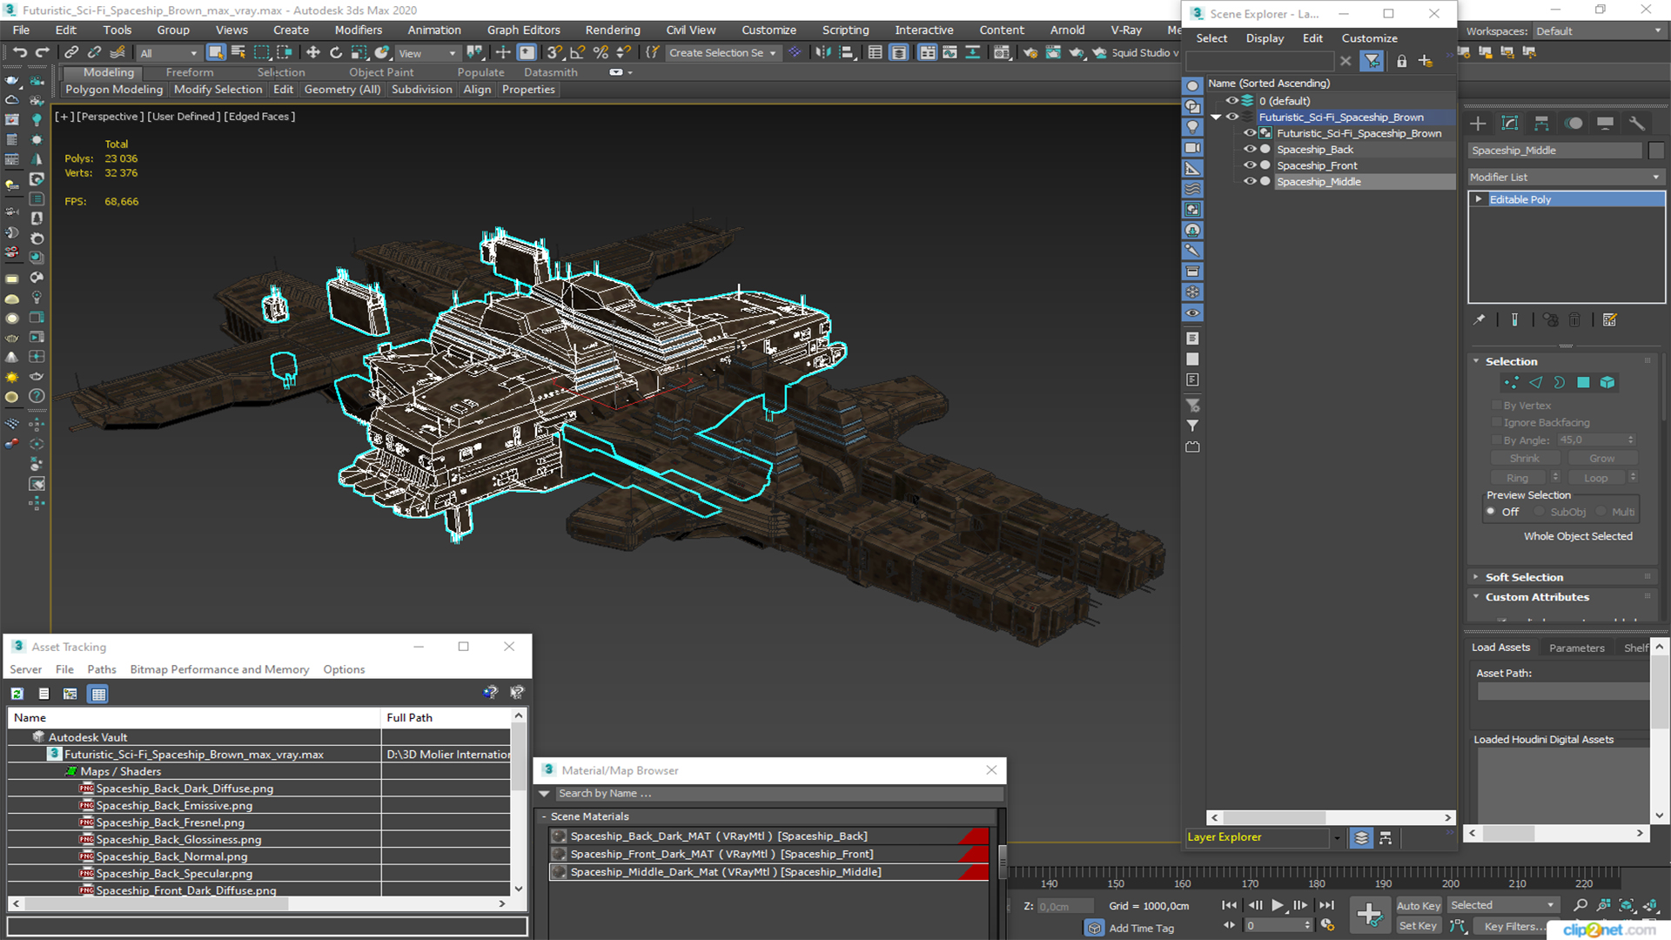
Task: Click Configure Modifier Sets icon
Action: coord(1609,320)
